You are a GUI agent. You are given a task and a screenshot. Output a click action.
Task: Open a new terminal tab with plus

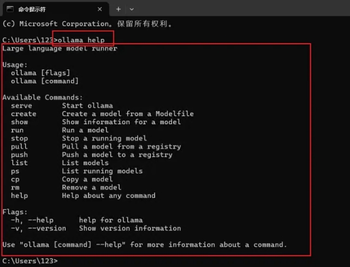pyautogui.click(x=118, y=9)
